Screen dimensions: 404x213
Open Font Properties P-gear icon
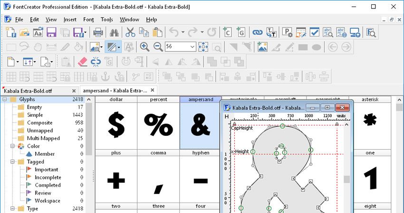click(x=287, y=32)
